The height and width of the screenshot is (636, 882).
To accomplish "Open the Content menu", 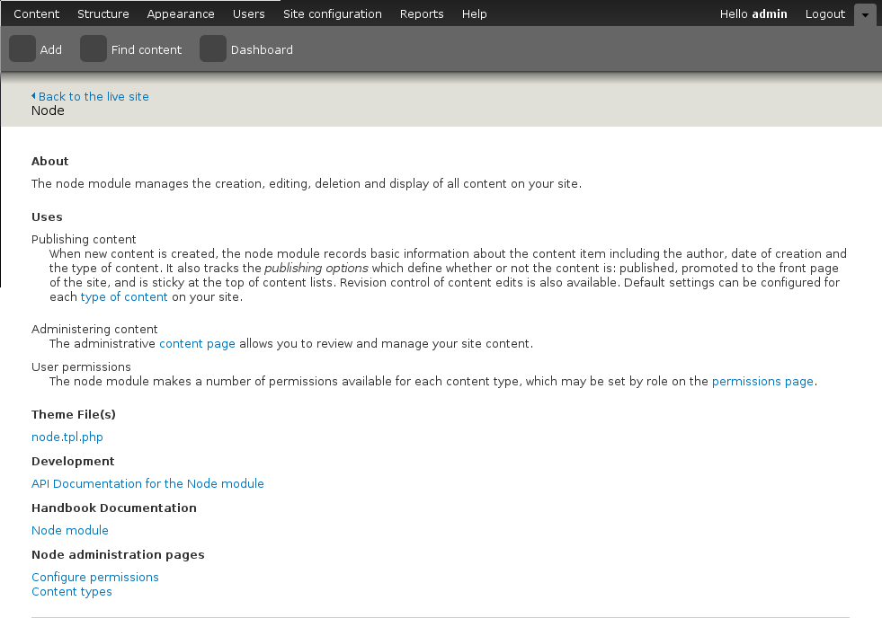I will tap(37, 13).
